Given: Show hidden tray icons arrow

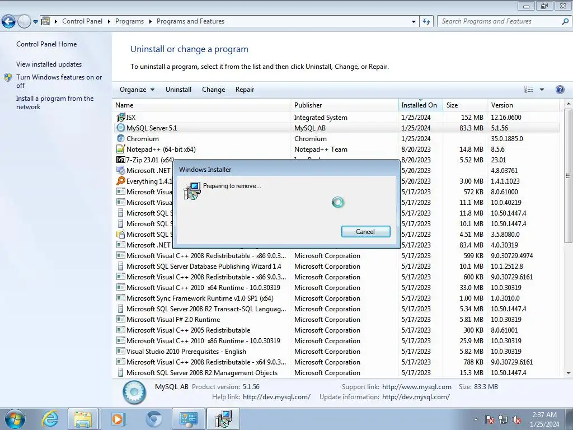Looking at the screenshot, I should pos(476,420).
